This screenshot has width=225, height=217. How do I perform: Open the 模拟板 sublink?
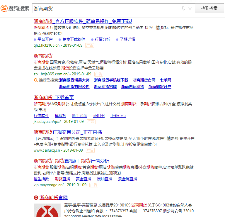tap(61, 116)
